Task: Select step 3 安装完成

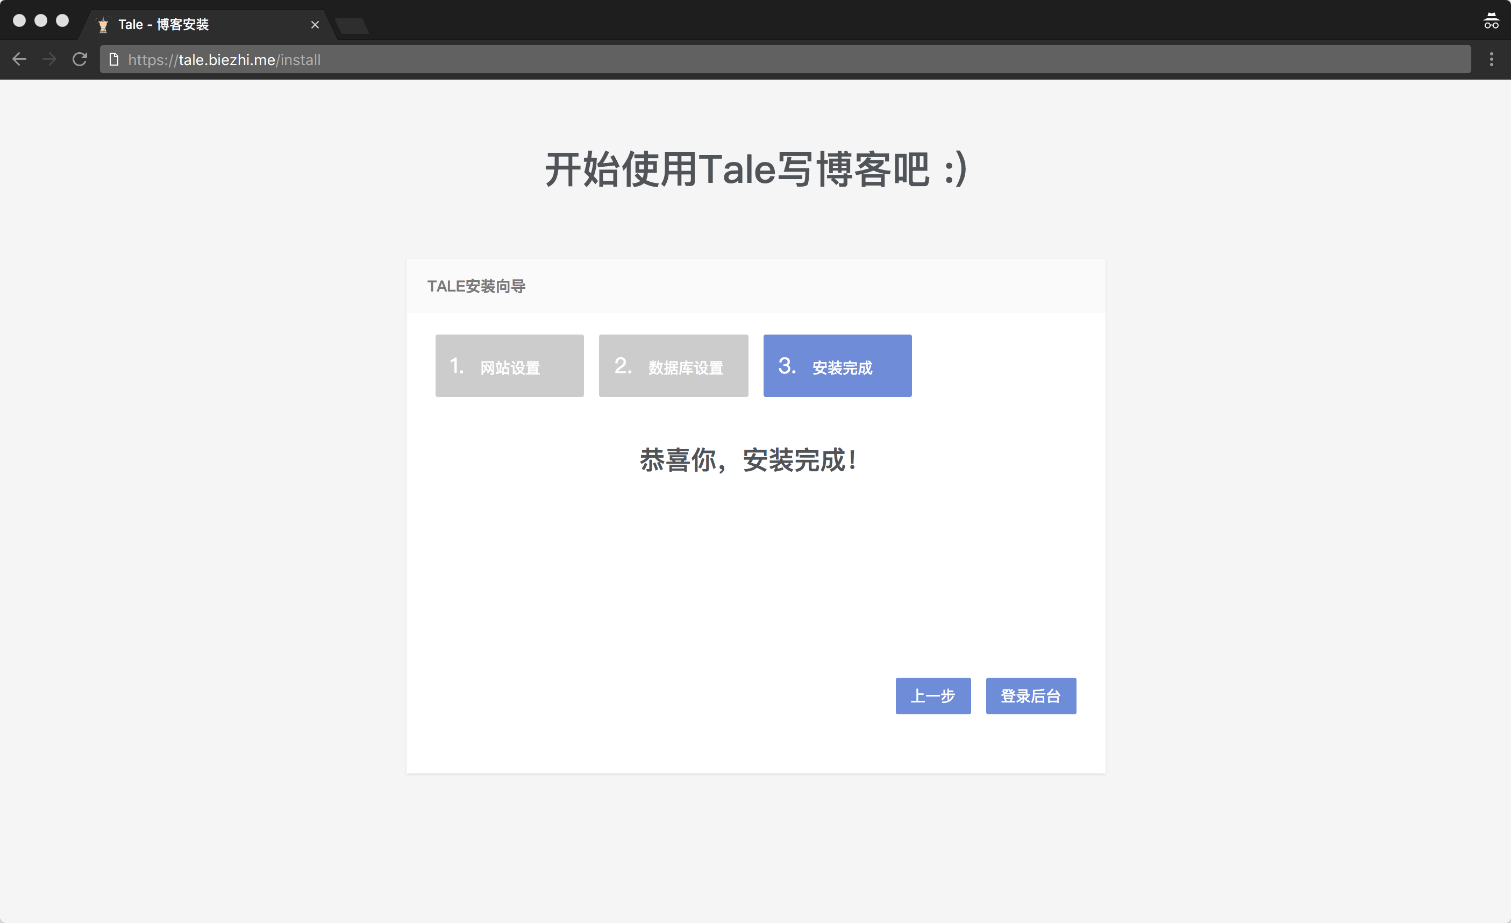Action: (x=838, y=366)
